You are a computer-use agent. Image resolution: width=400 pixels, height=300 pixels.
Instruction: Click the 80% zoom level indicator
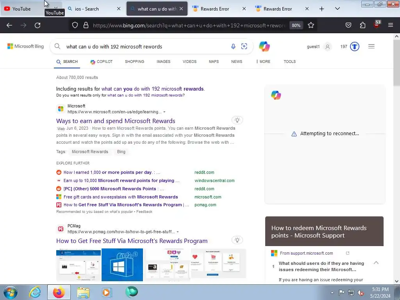[x=296, y=25]
